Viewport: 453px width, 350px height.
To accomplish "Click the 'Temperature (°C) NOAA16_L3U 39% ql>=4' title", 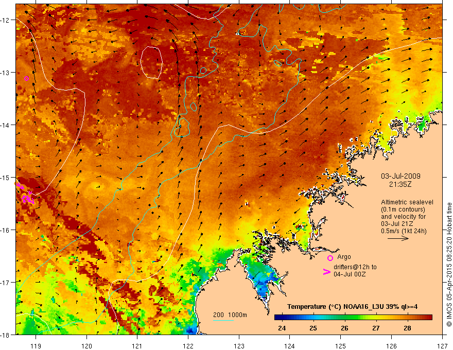I will pyautogui.click(x=352, y=307).
